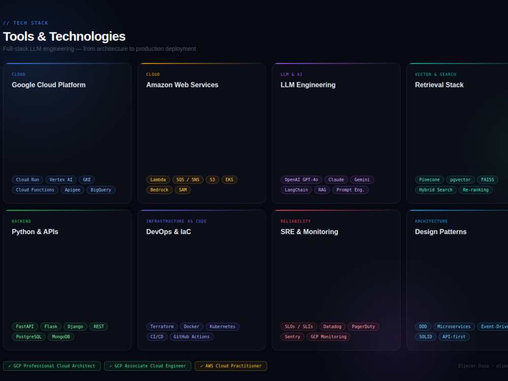Screen dimensions: 508x381
Task: Select the PostgreSQL tag
Action: point(29,337)
